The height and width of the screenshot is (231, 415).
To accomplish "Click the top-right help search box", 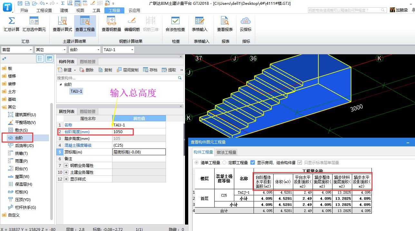I will click(x=347, y=10).
